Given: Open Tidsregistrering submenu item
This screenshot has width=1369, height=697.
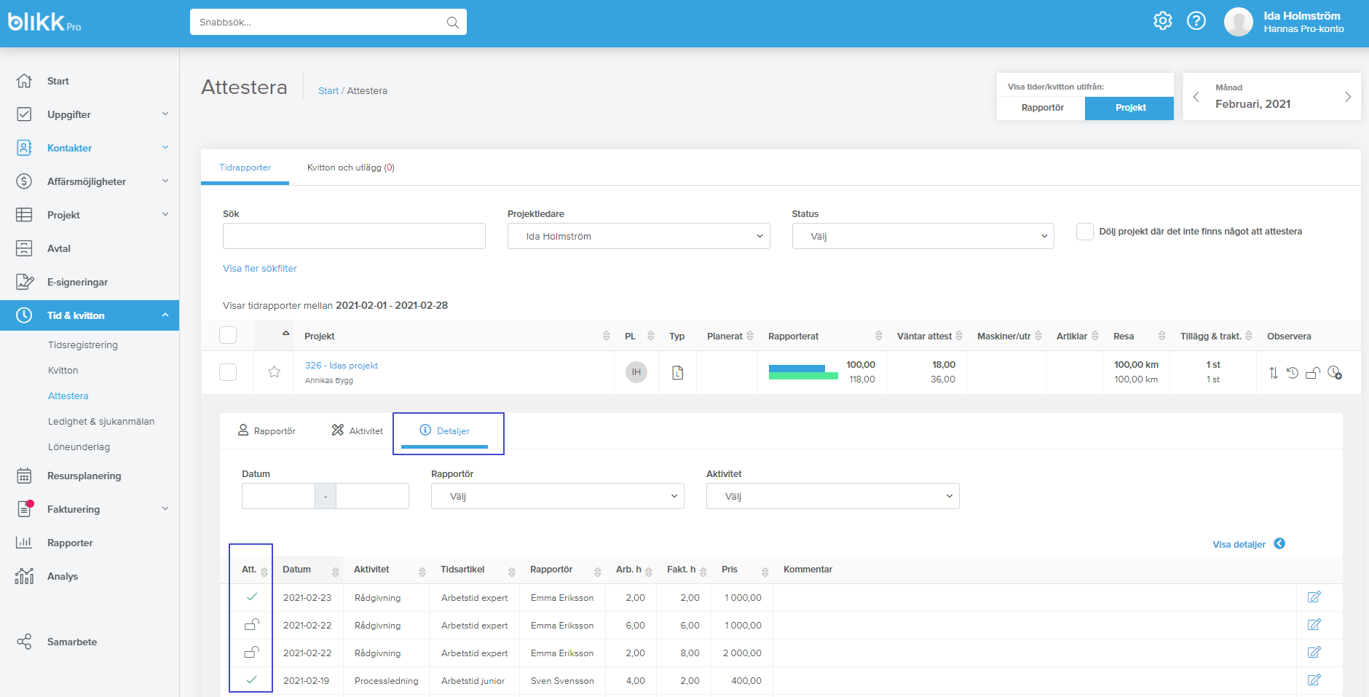Looking at the screenshot, I should click(x=83, y=345).
